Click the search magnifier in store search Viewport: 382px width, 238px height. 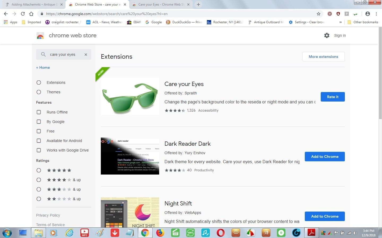tap(43, 54)
